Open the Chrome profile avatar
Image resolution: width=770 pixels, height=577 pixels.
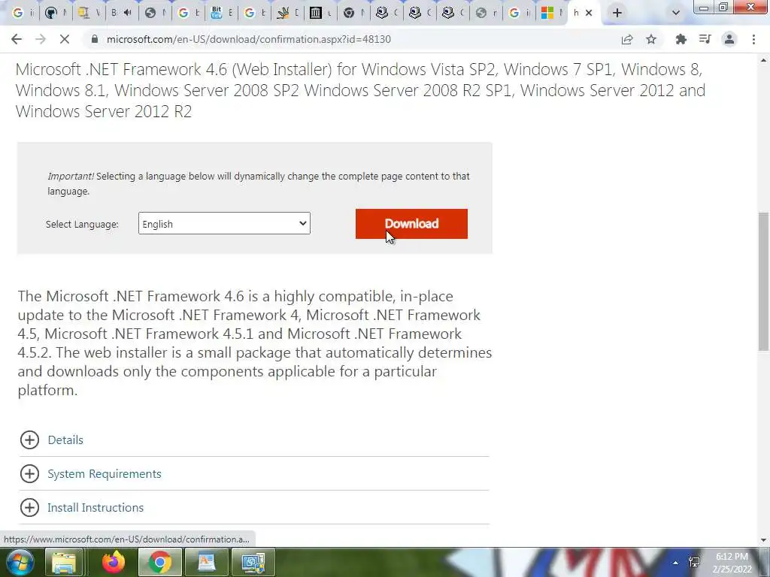pos(729,39)
